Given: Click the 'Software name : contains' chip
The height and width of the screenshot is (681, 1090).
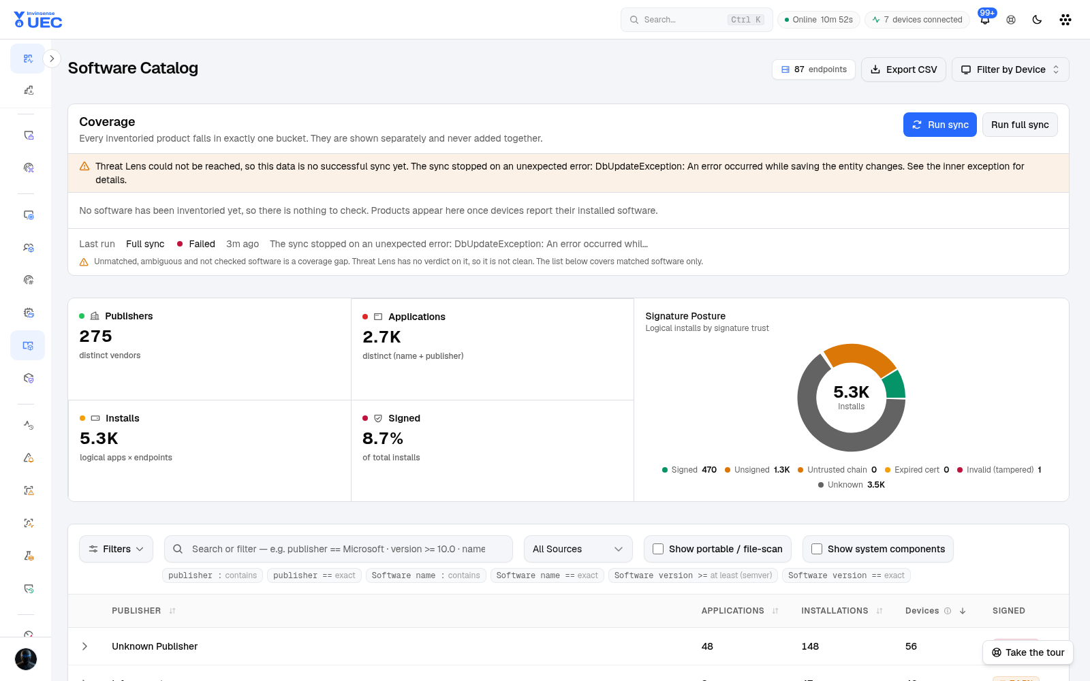Looking at the screenshot, I should pos(426,575).
